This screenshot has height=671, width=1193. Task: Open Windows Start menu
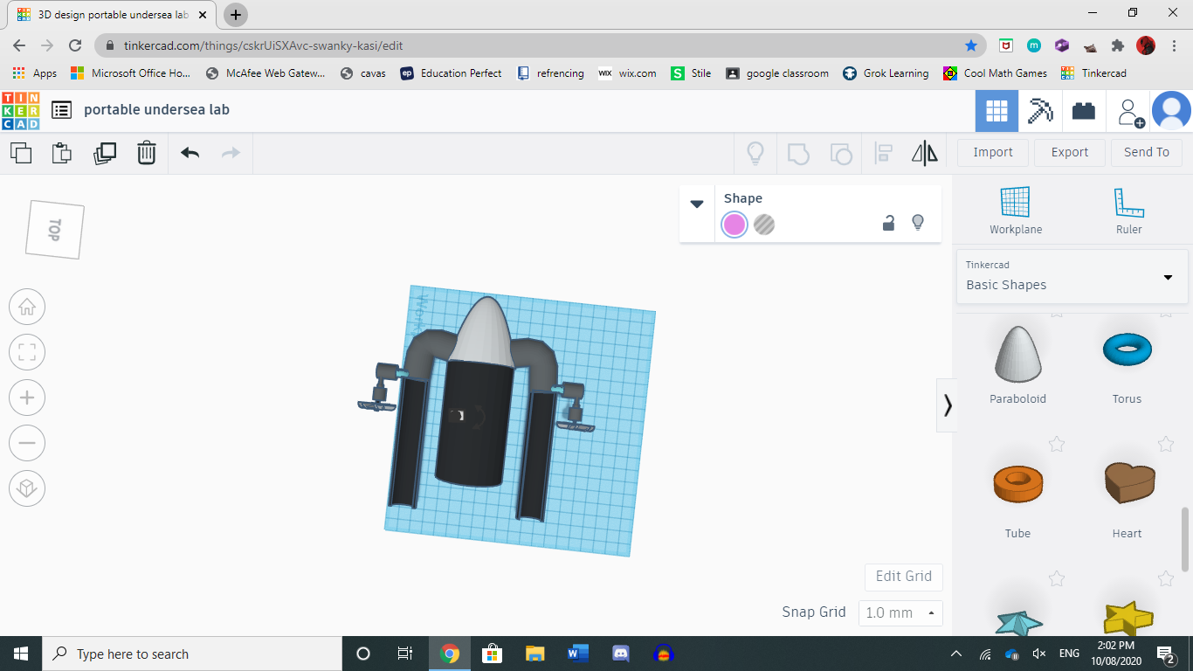tap(21, 654)
